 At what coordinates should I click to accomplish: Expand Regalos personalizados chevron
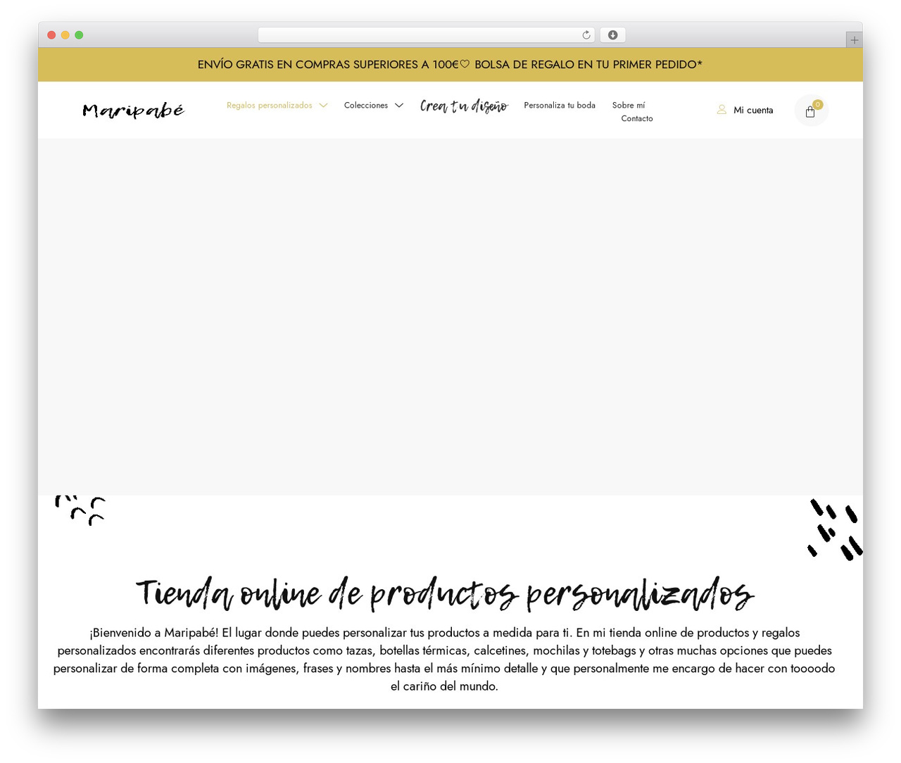323,106
